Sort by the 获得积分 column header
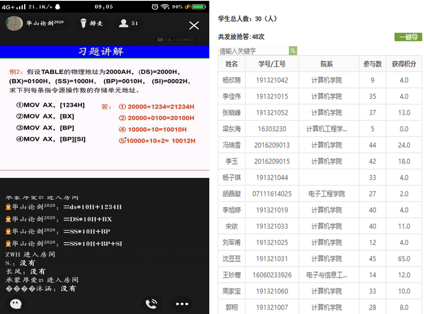The height and width of the screenshot is (314, 424). coord(404,64)
